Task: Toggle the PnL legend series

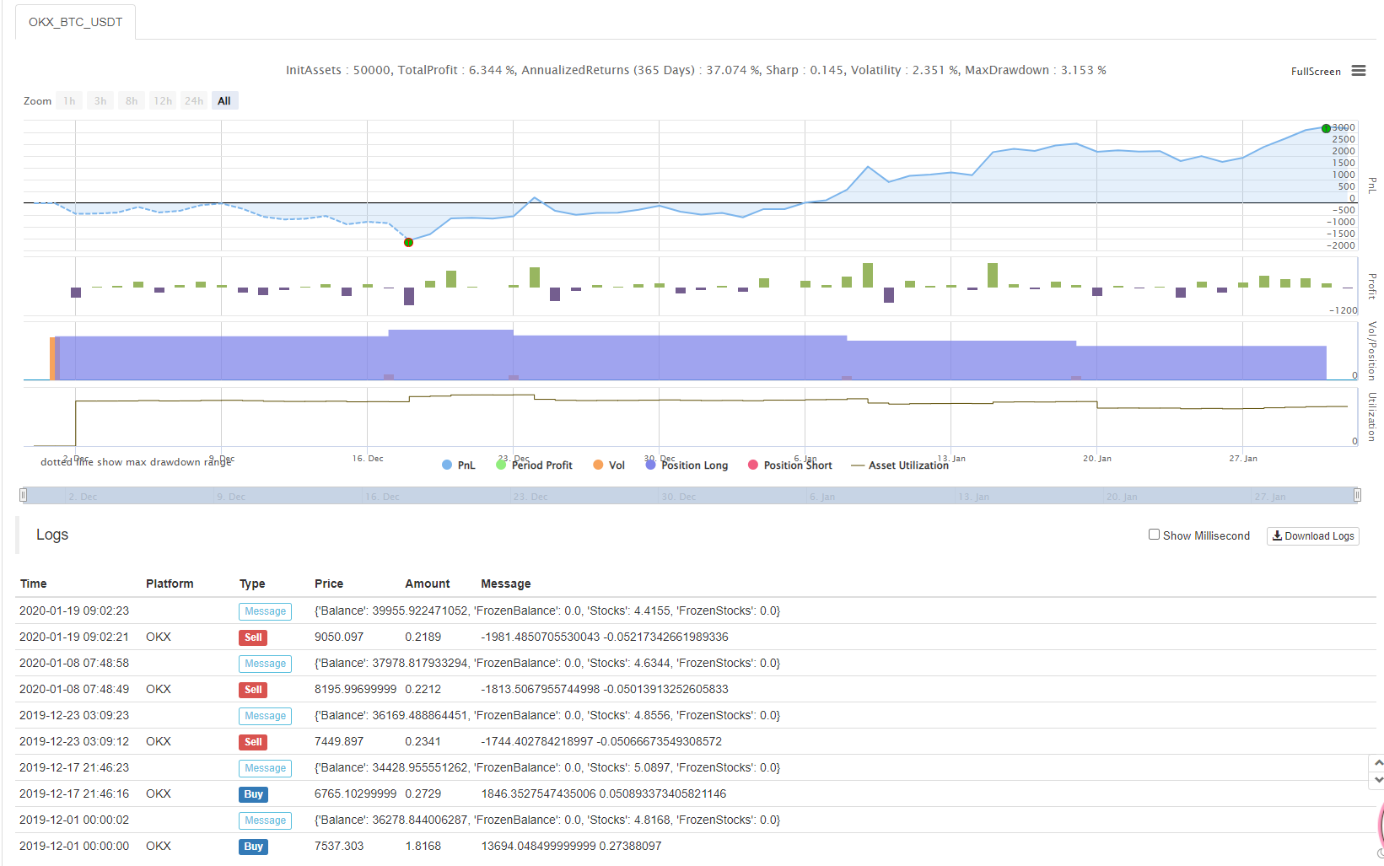Action: [459, 465]
